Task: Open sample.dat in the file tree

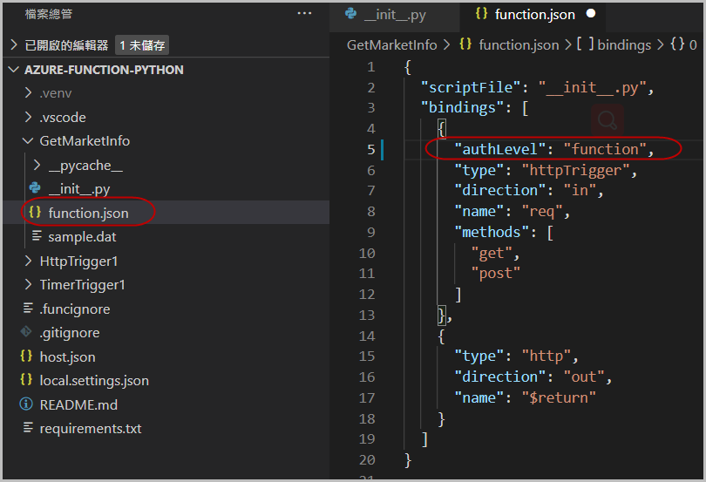Action: click(x=82, y=237)
